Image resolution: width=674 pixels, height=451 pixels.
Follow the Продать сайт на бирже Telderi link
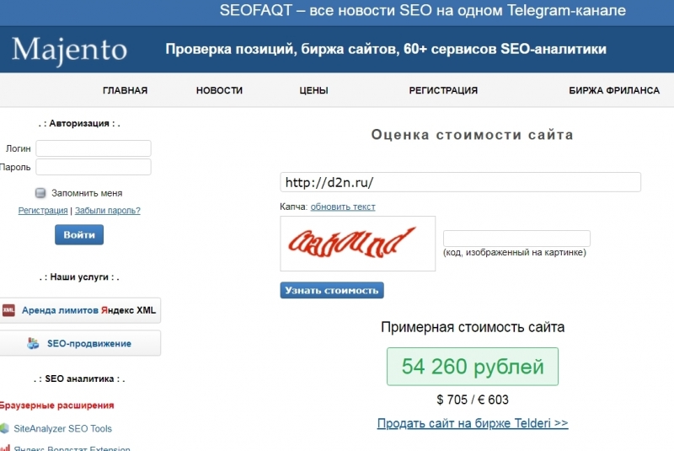[473, 423]
